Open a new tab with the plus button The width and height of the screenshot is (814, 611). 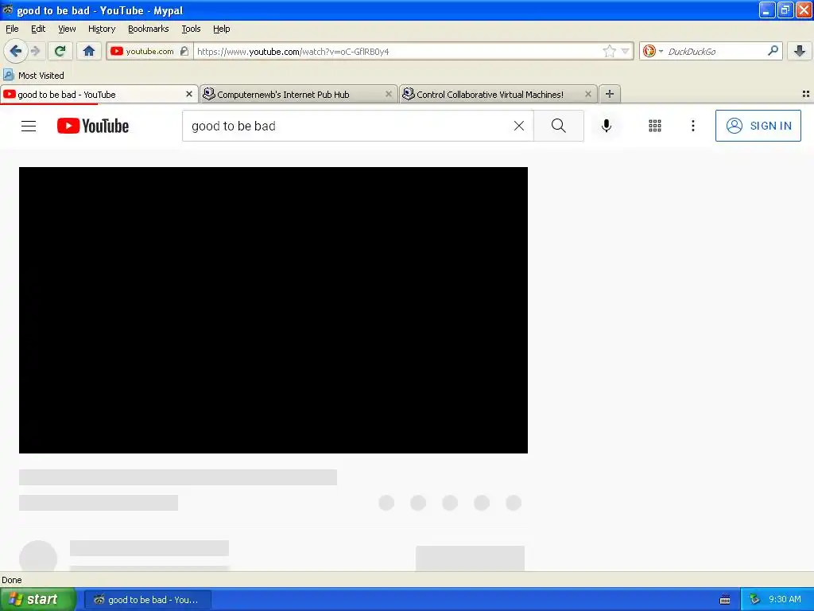[610, 94]
